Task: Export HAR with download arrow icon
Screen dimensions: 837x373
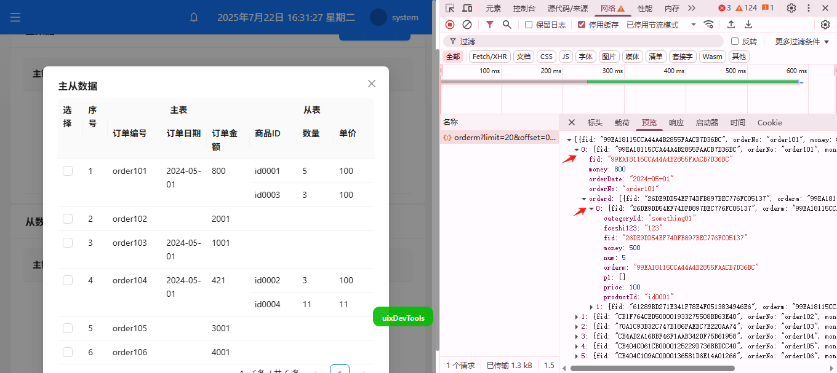Action: click(748, 25)
